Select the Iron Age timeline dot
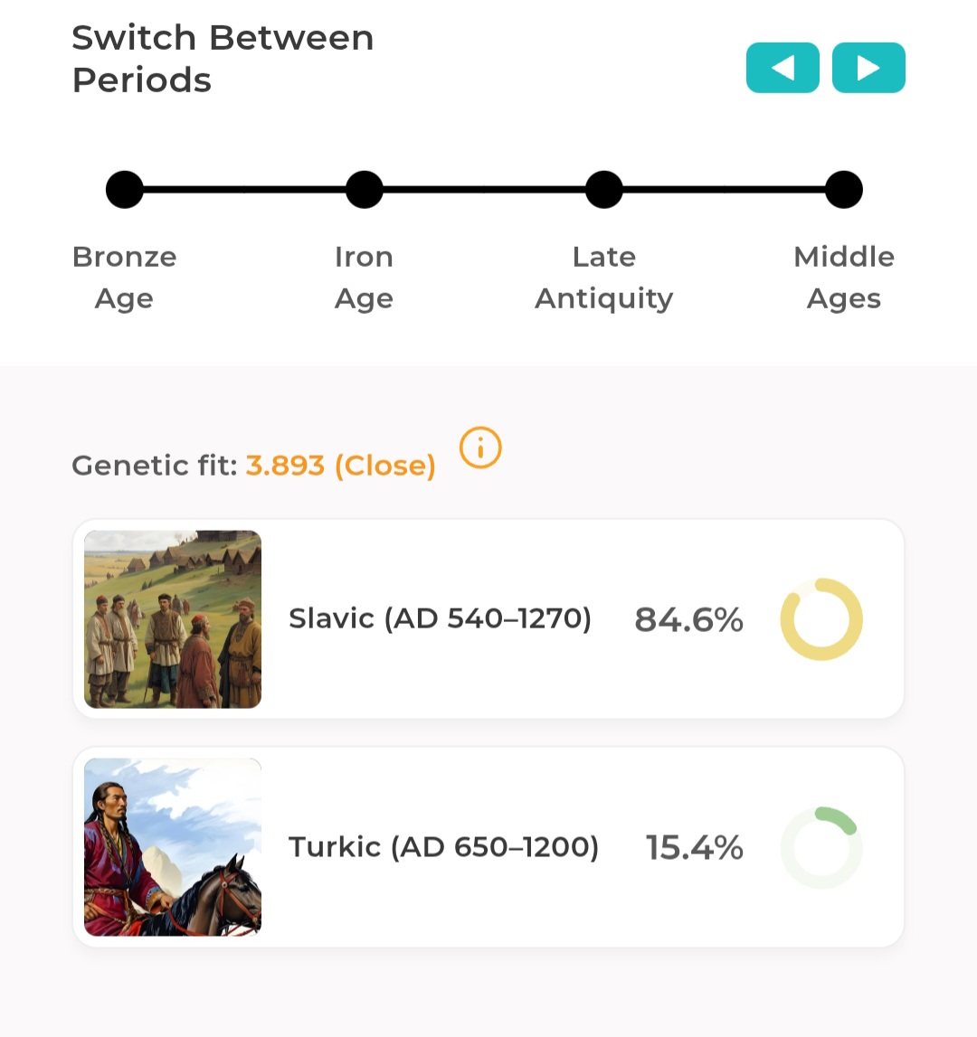977x1037 pixels. (x=365, y=190)
